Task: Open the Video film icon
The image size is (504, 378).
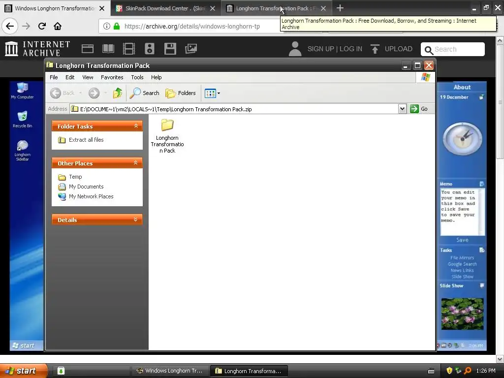Action: (129, 49)
